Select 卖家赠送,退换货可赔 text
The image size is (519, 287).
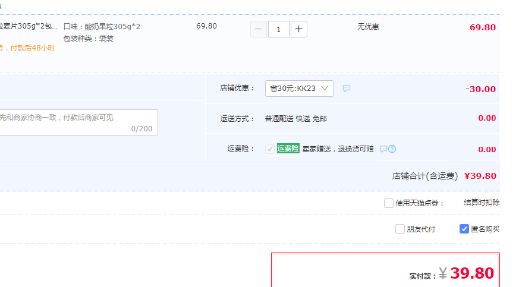pyautogui.click(x=338, y=149)
